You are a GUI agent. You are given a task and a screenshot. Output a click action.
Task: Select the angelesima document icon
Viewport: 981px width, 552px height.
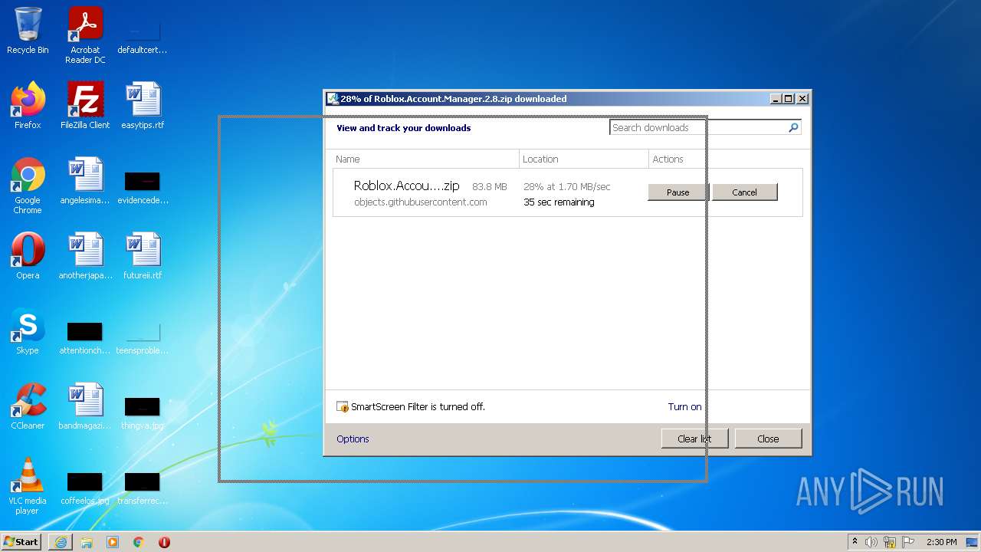pyautogui.click(x=85, y=181)
